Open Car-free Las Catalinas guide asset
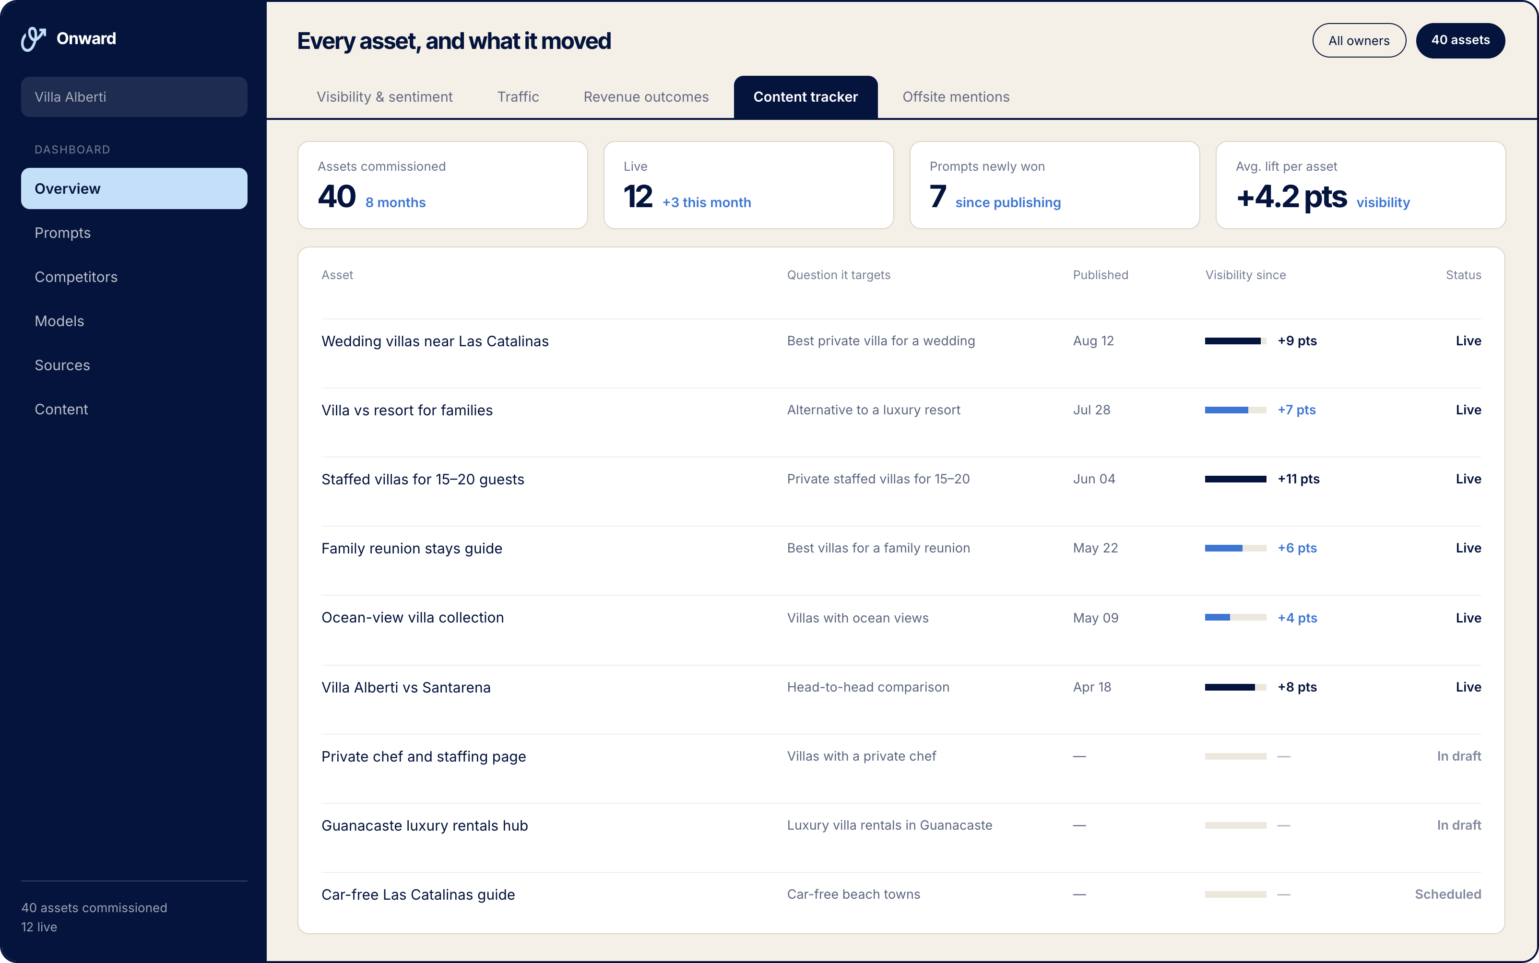1539x963 pixels. tap(418, 895)
